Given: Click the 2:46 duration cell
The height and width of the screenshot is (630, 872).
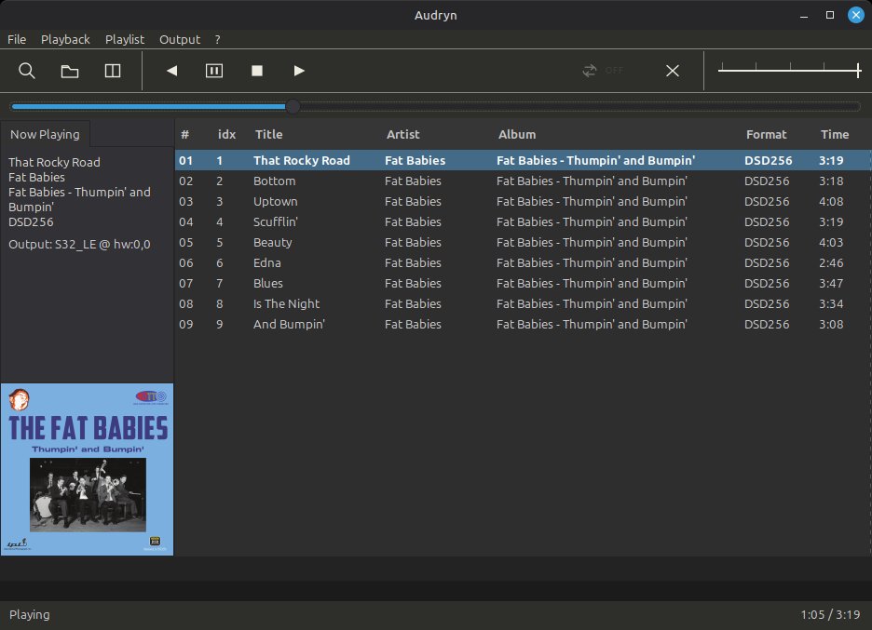Looking at the screenshot, I should click(831, 262).
